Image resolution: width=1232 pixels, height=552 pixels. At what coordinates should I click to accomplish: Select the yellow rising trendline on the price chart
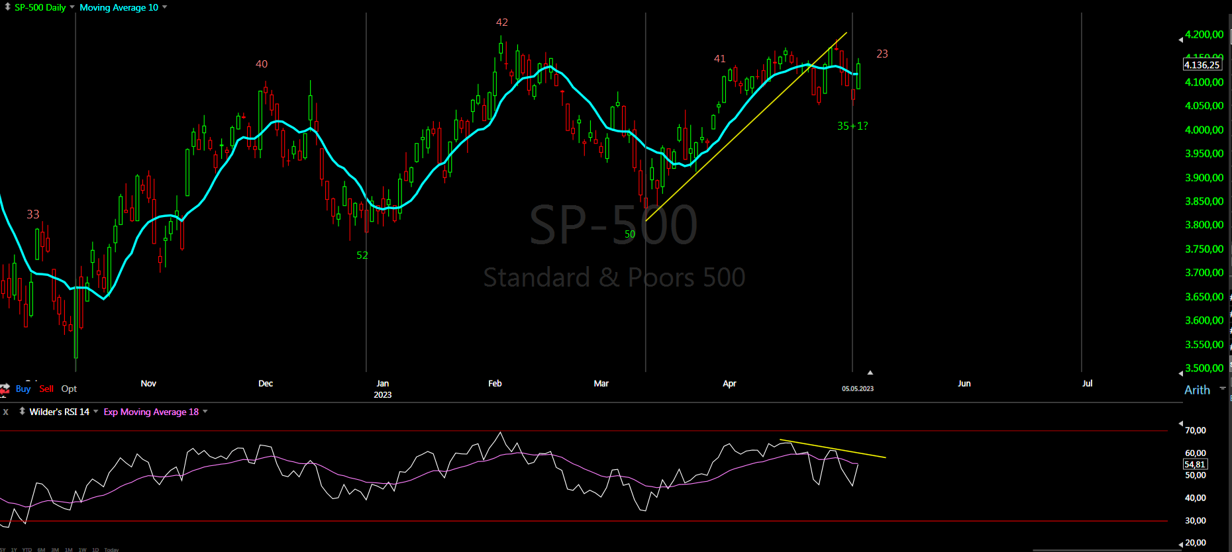click(746, 126)
